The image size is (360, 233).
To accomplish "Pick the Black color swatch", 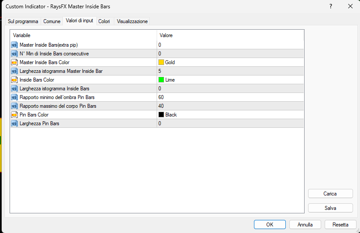I will point(161,115).
